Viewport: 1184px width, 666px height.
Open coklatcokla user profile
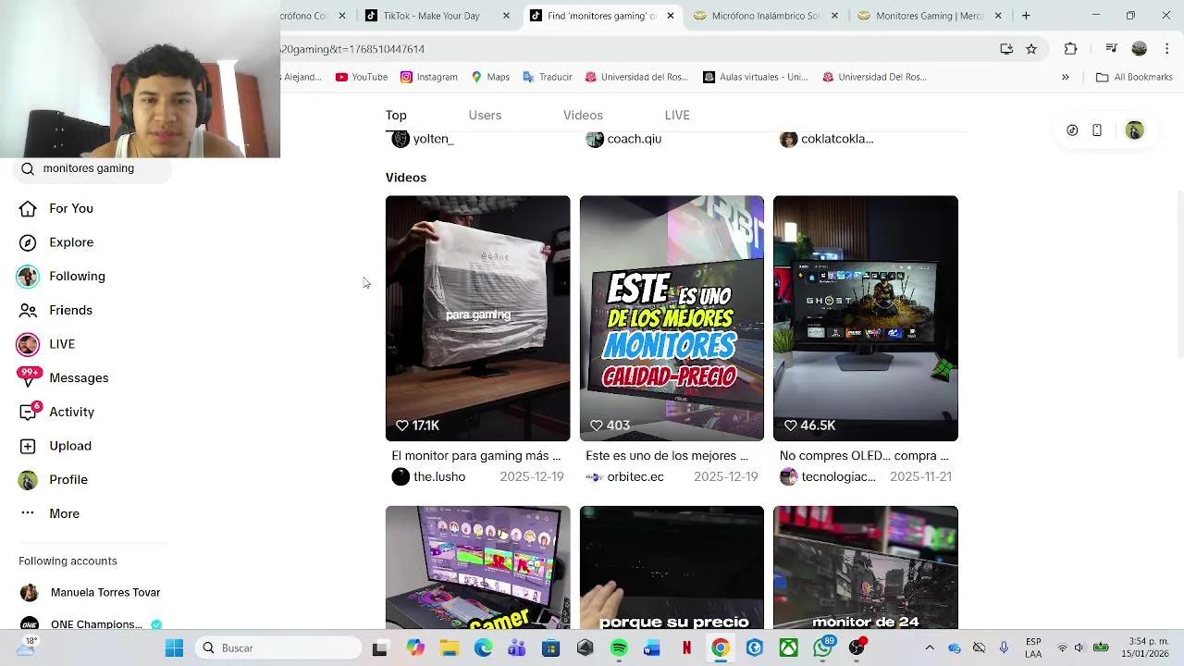point(827,139)
